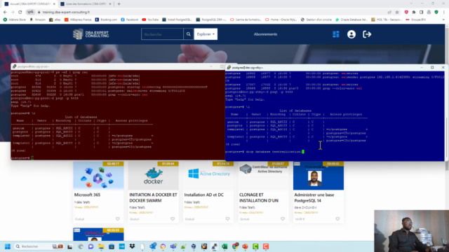Close the Accueil DBA Expert tab
Screen dimensions: 449x252
tap(54, 4)
